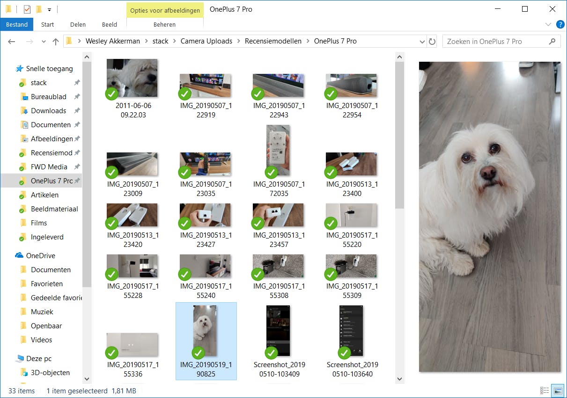This screenshot has width=567, height=398.
Task: Open the address bar history dropdown
Action: pos(422,41)
